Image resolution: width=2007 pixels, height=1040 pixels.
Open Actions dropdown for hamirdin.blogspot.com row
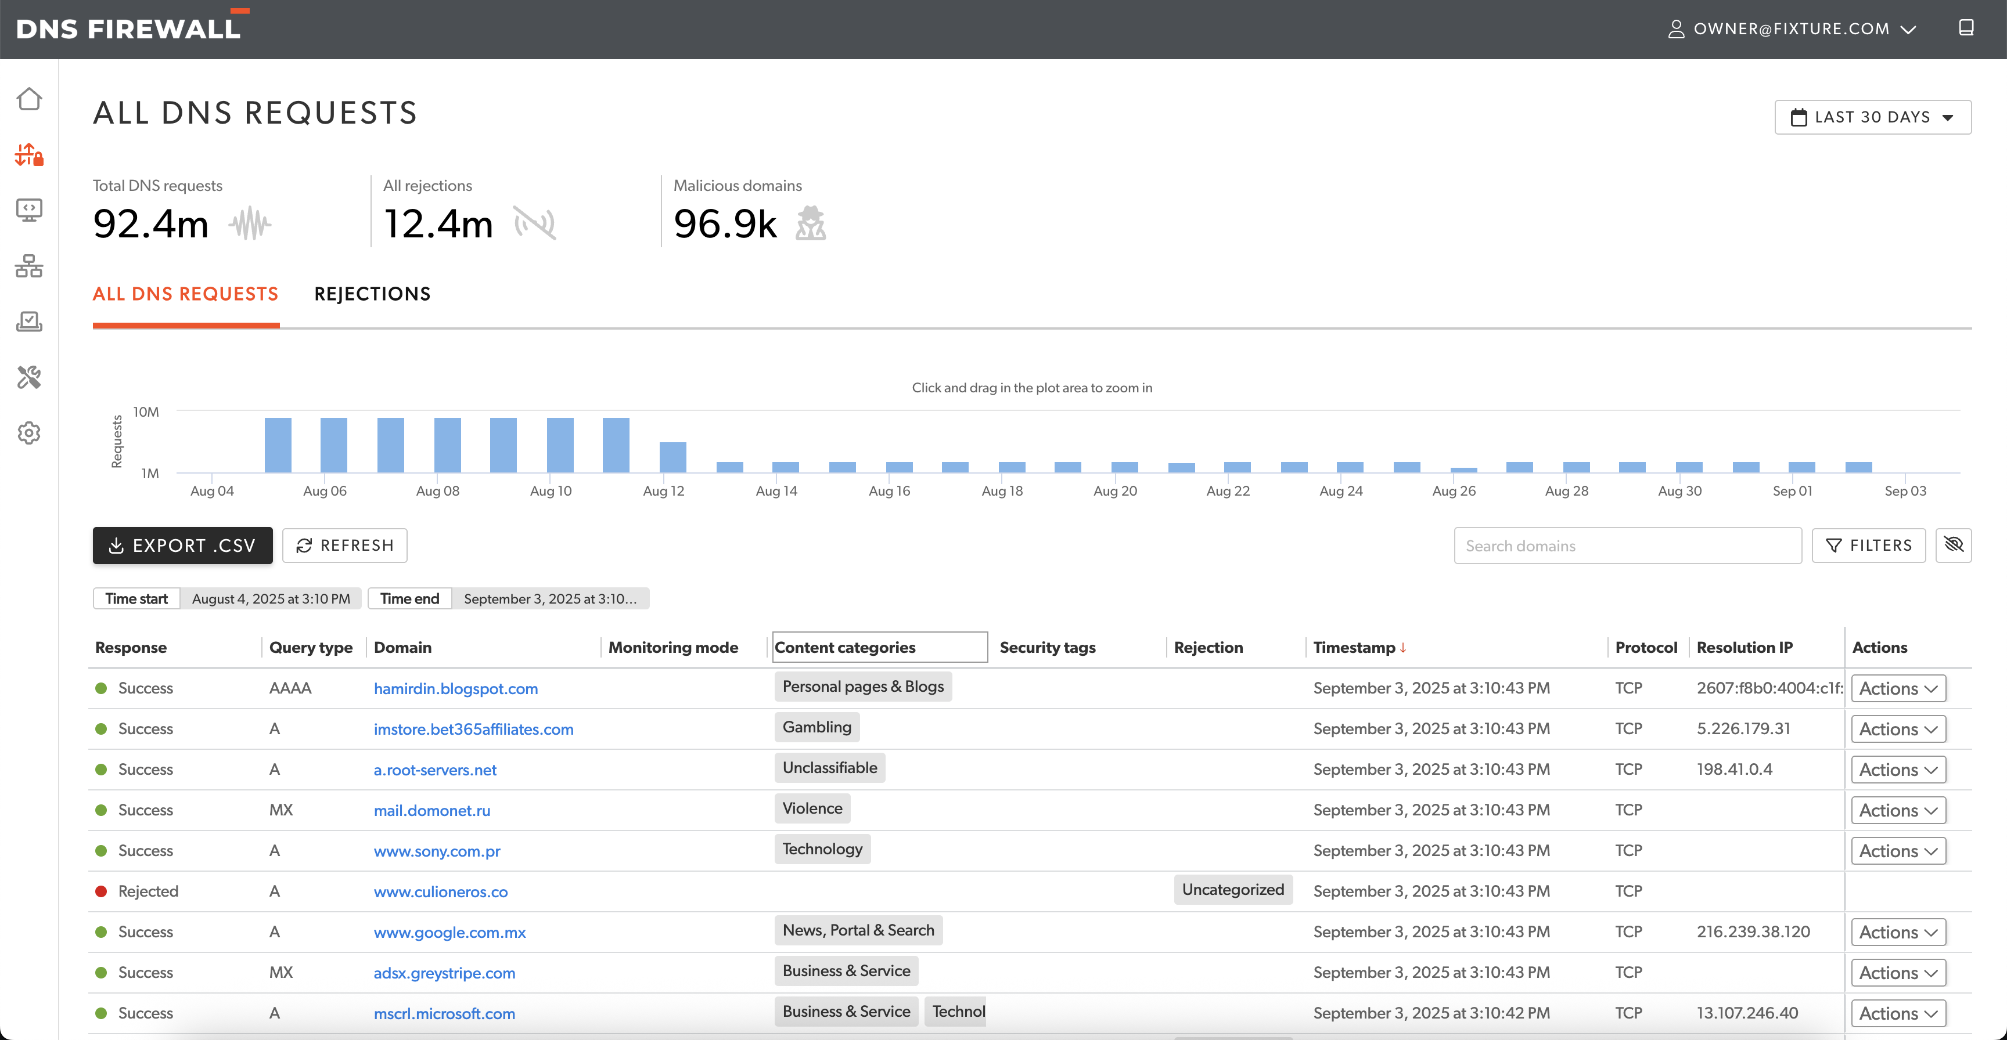click(1898, 688)
